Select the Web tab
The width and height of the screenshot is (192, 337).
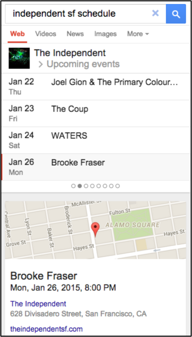[17, 34]
